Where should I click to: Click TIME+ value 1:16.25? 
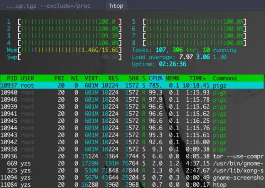click(x=198, y=121)
